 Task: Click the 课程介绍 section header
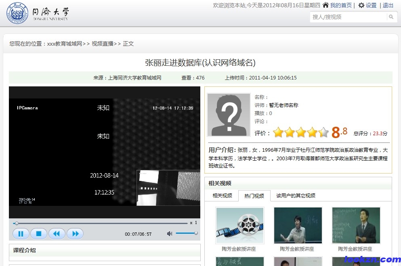pyautogui.click(x=105, y=250)
